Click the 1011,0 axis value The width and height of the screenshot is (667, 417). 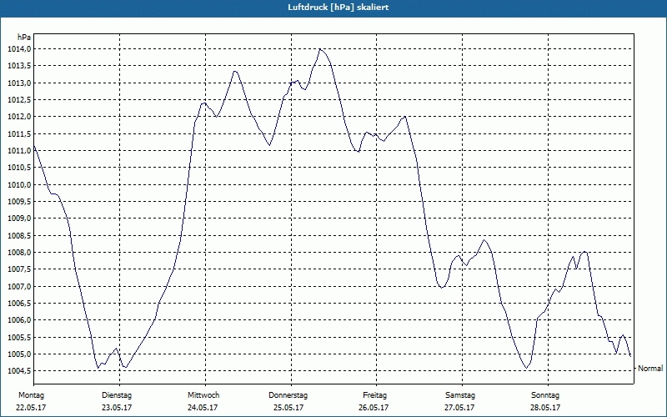pos(19,151)
